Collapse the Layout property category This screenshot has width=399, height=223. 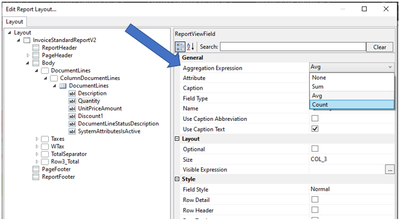tap(177, 139)
